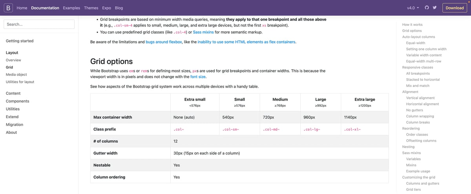Open Blog in the navbar
The image size is (471, 194).
tap(119, 8)
